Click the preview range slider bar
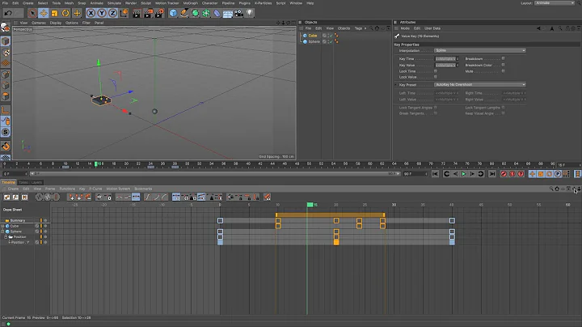 click(215, 174)
